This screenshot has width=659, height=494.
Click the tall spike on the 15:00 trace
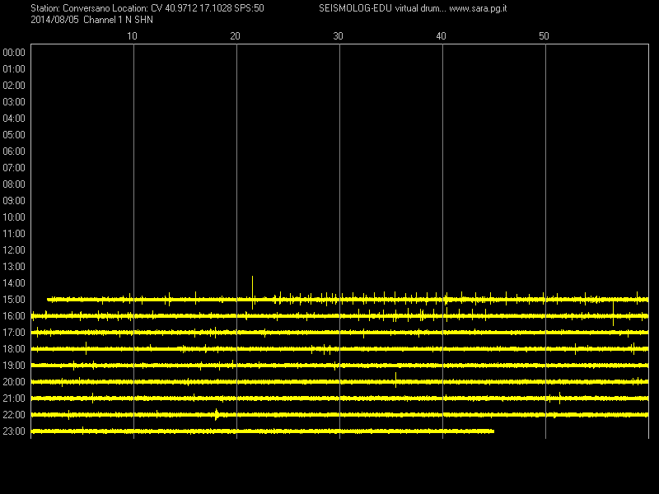coord(252,292)
